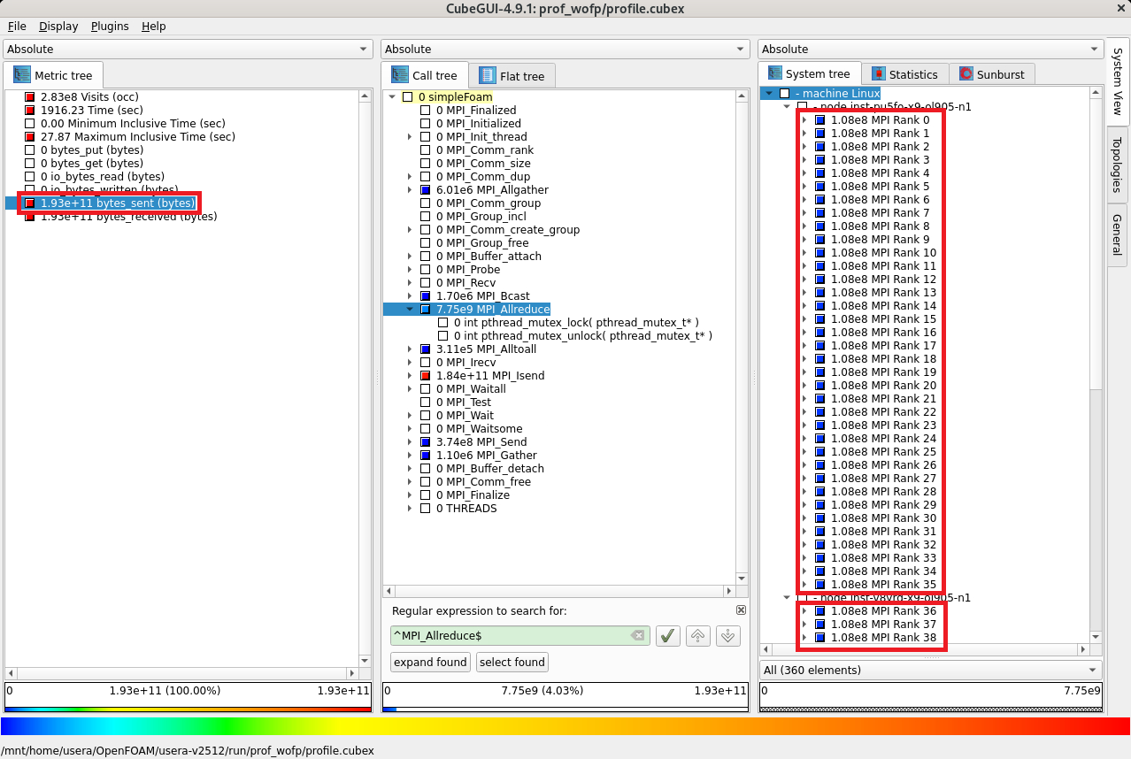
Task: Click the find next down-arrow icon
Action: 727,635
